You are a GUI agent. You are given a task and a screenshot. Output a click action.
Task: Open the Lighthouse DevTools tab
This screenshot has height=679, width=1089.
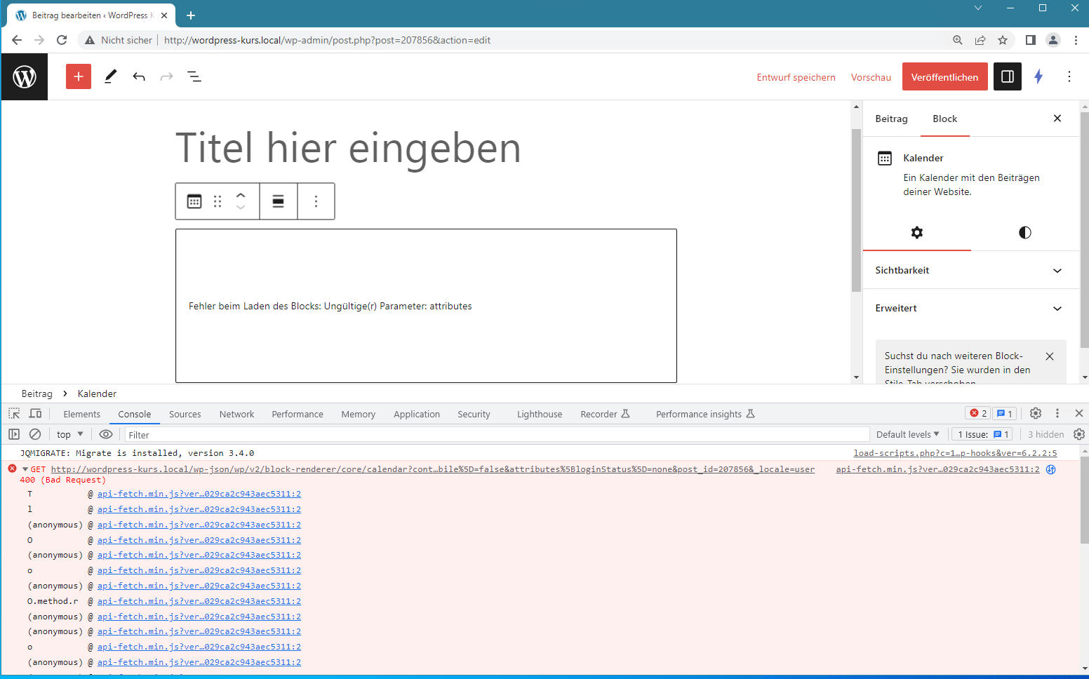[x=540, y=414]
